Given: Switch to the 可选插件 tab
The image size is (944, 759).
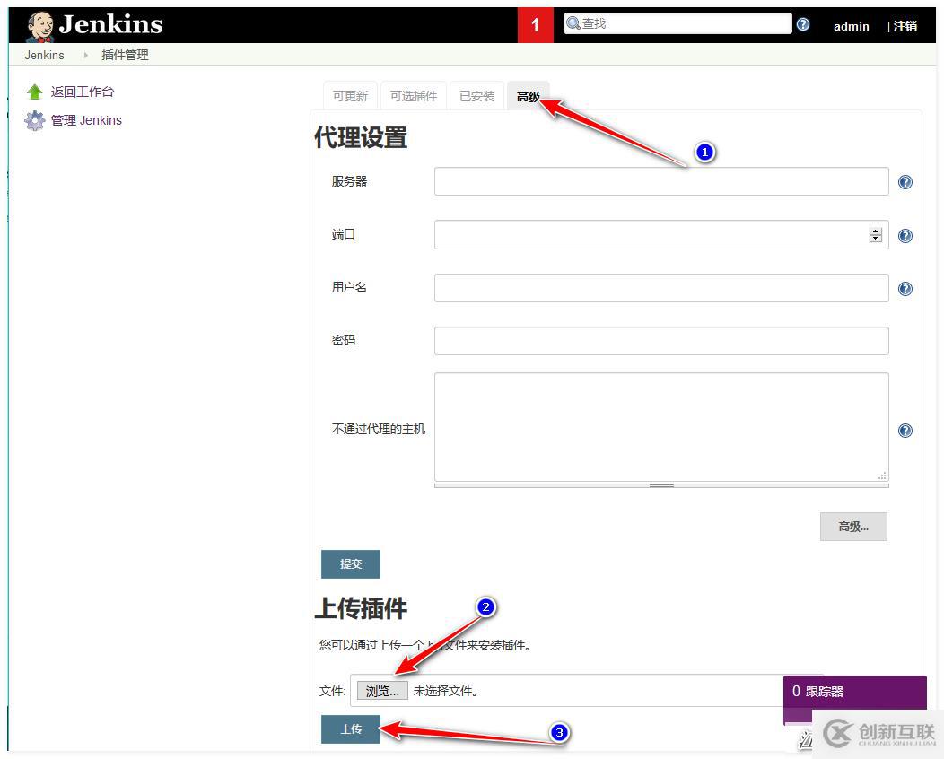Looking at the screenshot, I should click(414, 96).
